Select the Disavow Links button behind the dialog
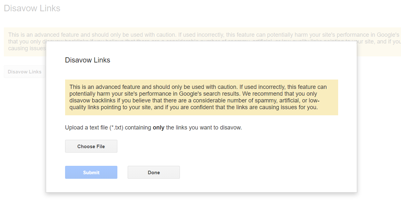 point(24,71)
